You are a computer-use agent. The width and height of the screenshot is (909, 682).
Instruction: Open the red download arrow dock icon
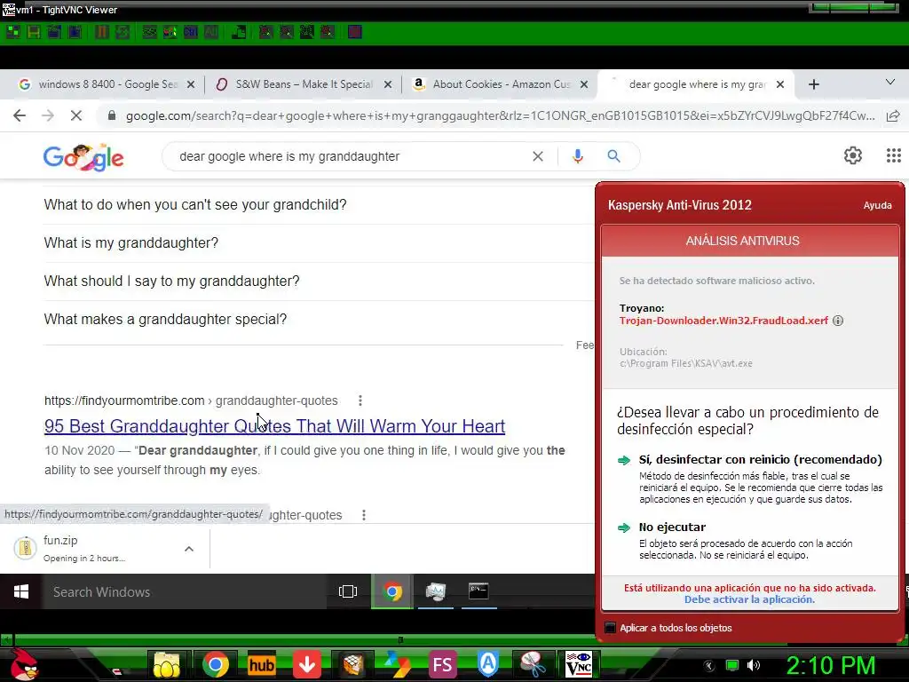click(306, 664)
